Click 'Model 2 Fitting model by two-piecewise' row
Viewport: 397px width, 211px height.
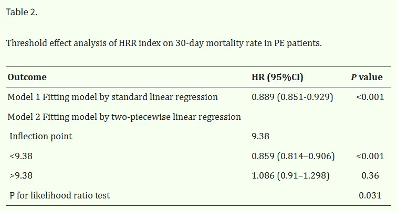[124, 117]
